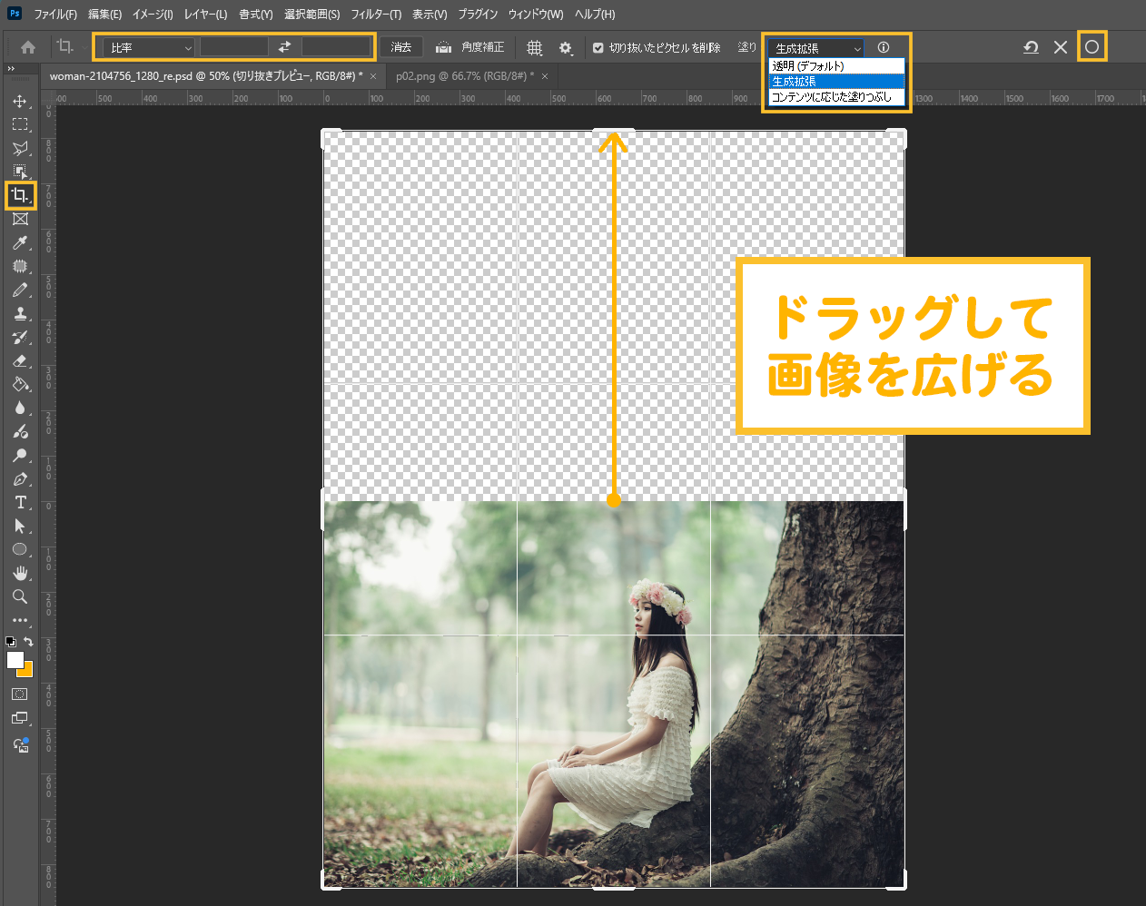Select the Paint Bucket tool
This screenshot has width=1146, height=906.
(x=20, y=384)
